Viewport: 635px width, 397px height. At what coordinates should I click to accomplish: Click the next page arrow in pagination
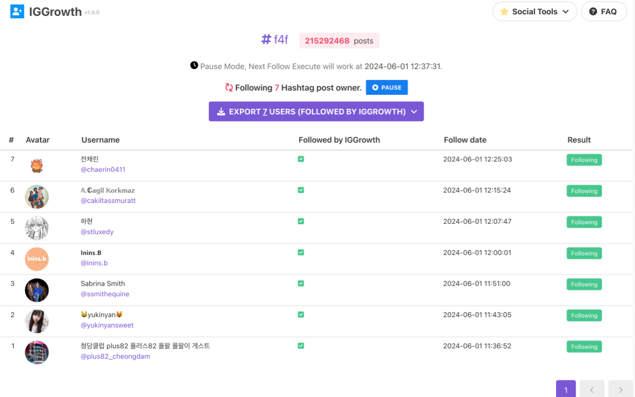point(620,390)
